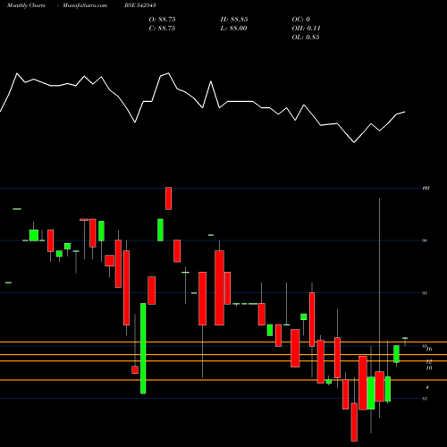Screen dimensions: 447x447
Task: Click the '93' price axis label
Action: [425, 293]
